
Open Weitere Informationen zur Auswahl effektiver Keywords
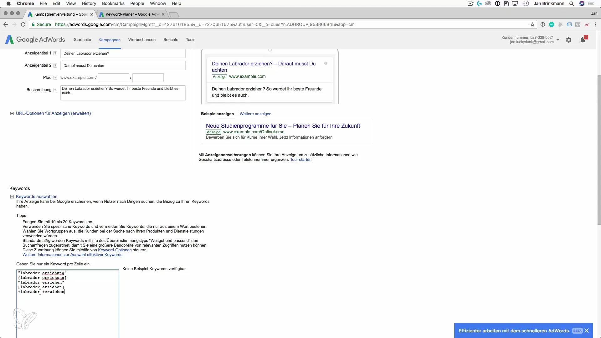point(72,255)
